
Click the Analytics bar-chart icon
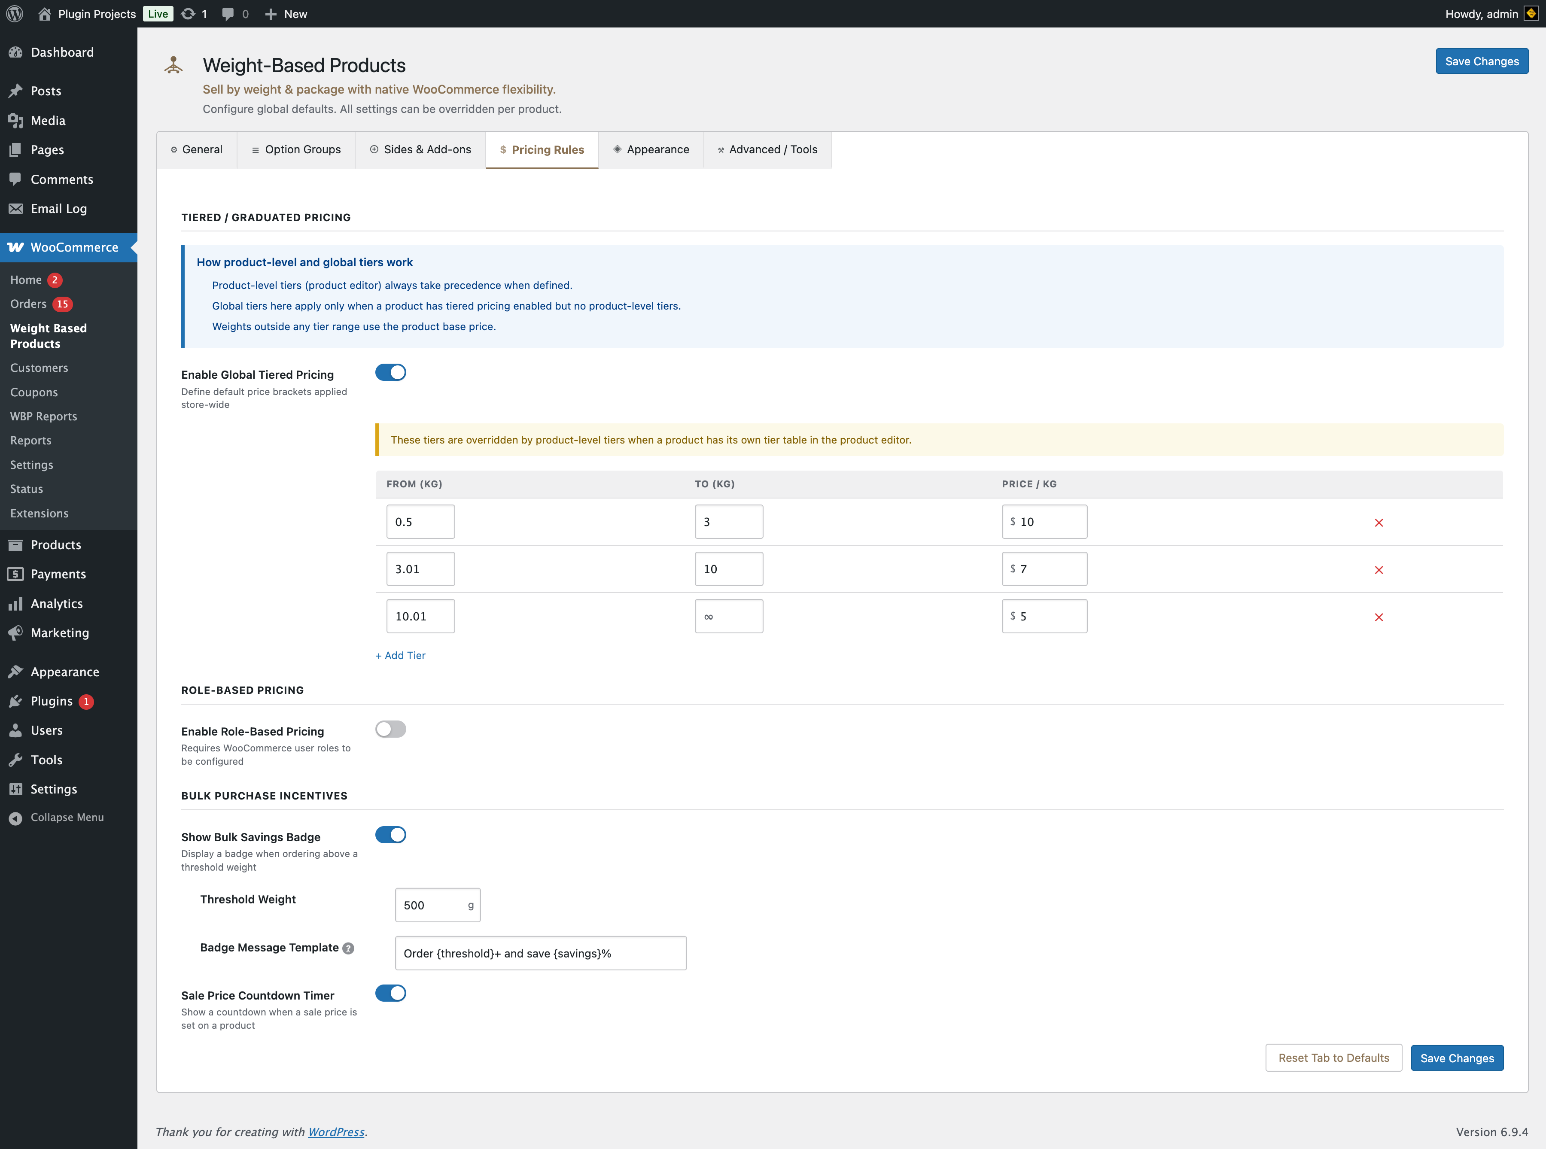point(16,603)
